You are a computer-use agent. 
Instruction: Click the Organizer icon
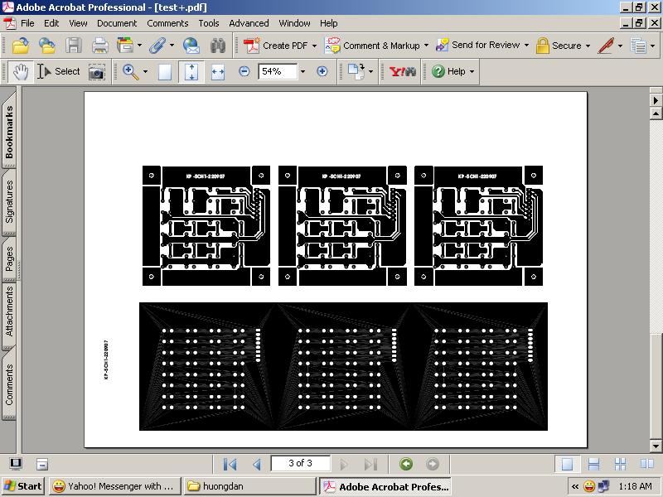pos(125,46)
